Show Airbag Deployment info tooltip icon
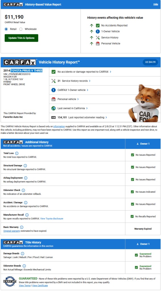This screenshot has height=291, width=161. [x=26, y=178]
